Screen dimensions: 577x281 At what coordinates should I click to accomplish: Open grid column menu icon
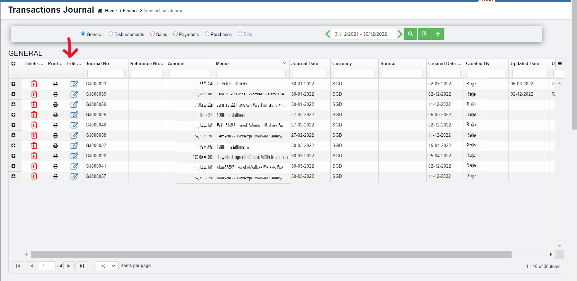coord(560,64)
